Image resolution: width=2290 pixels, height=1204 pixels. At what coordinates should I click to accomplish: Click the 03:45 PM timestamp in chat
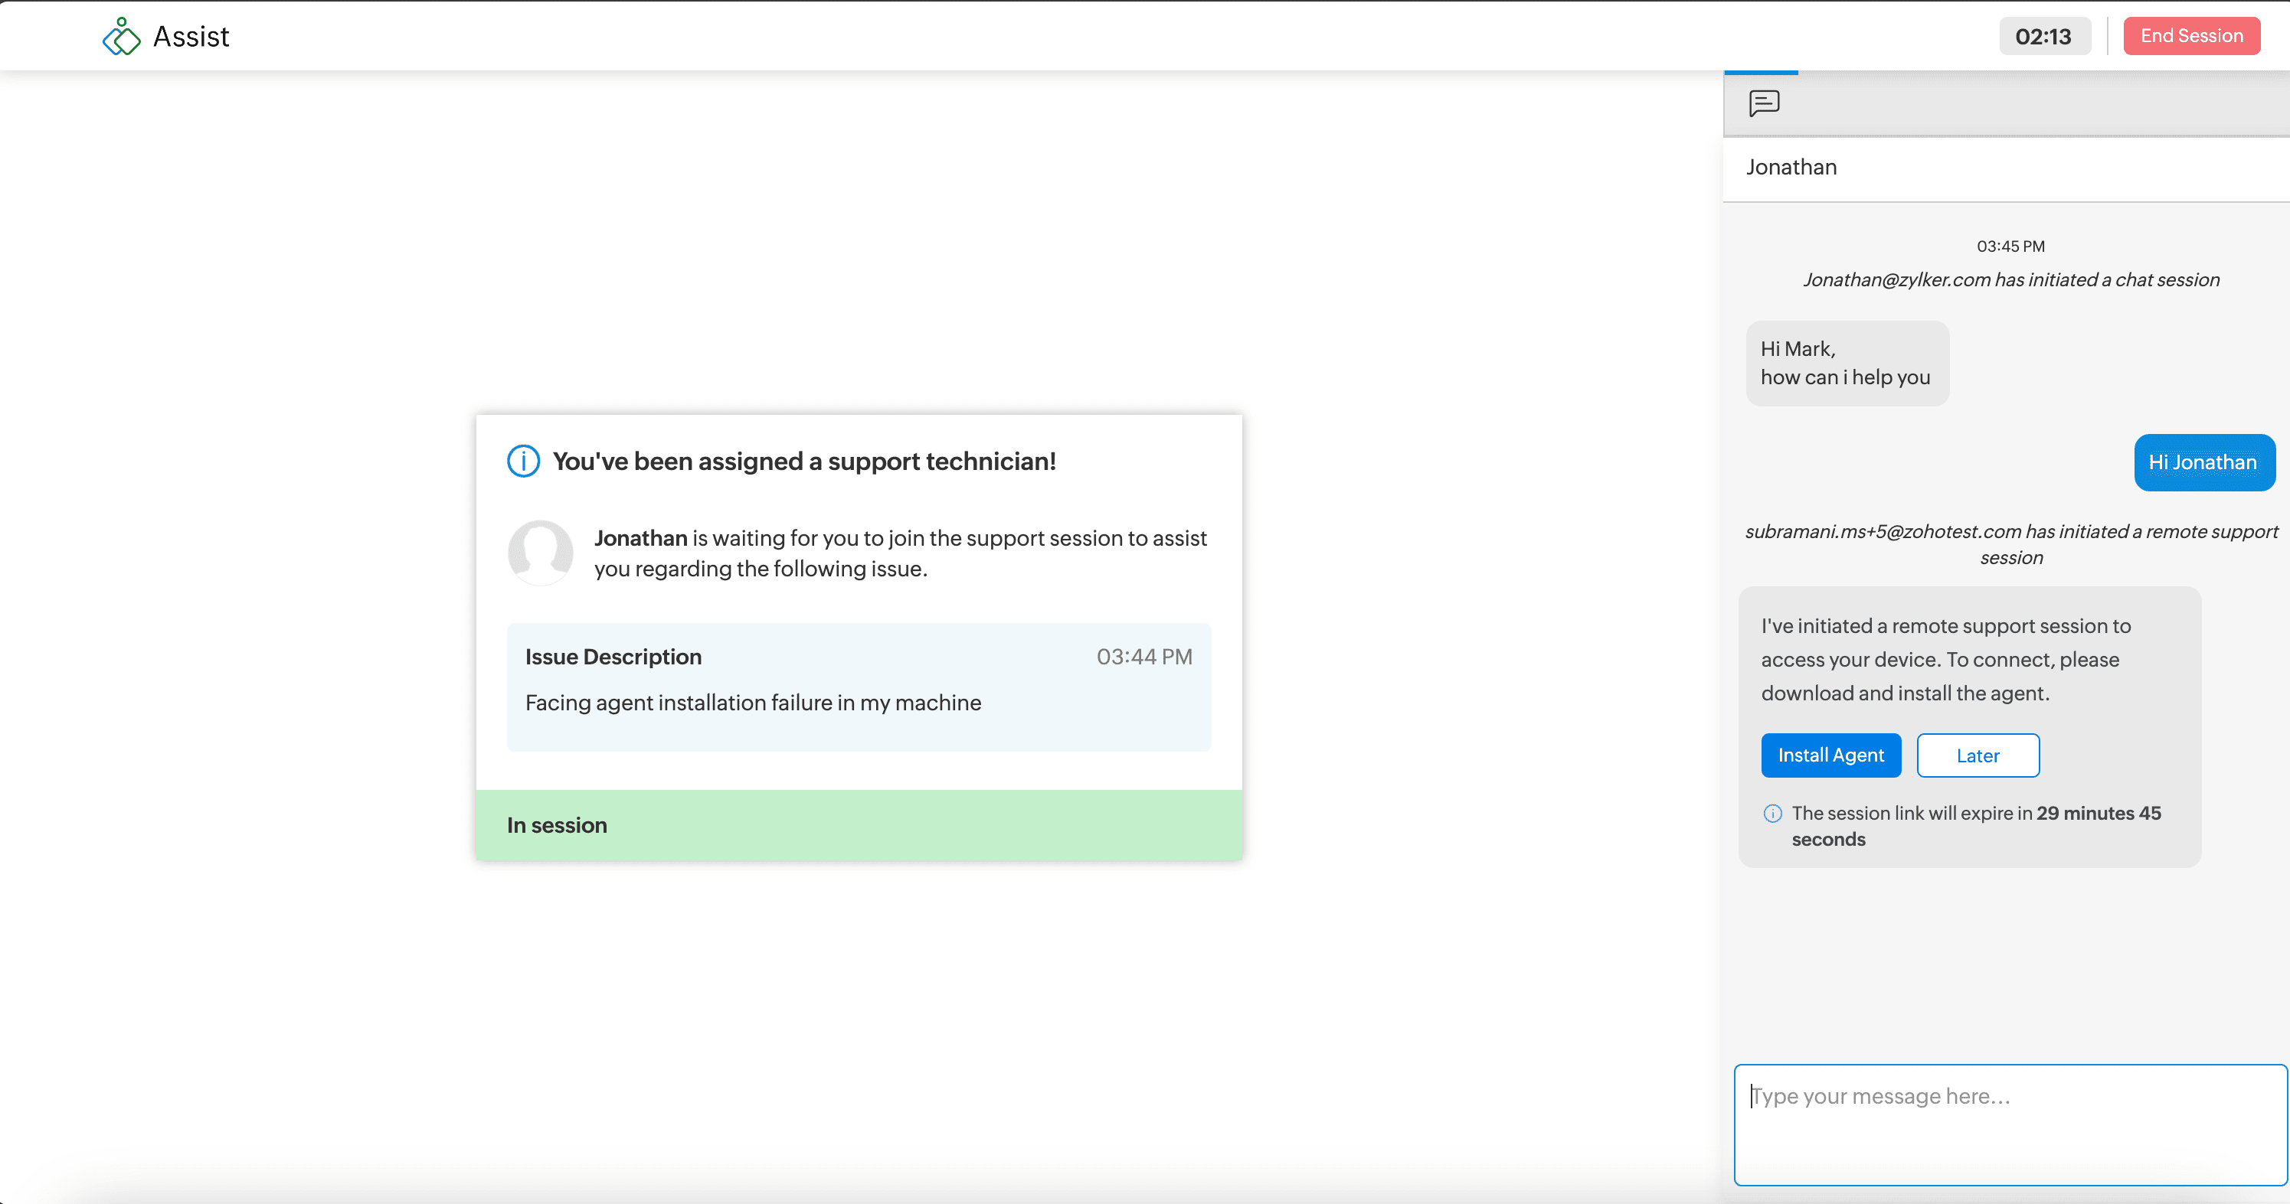pos(2012,245)
